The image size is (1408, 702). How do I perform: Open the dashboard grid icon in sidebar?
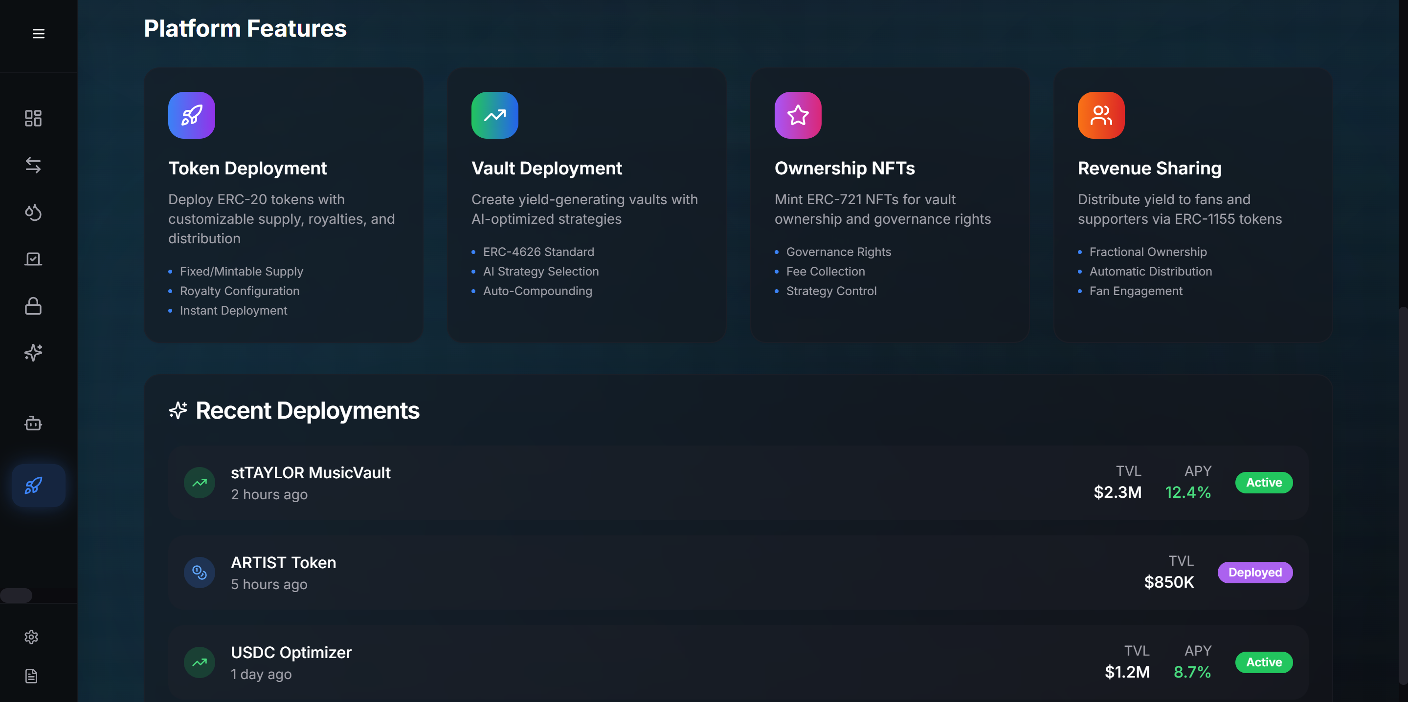point(33,118)
